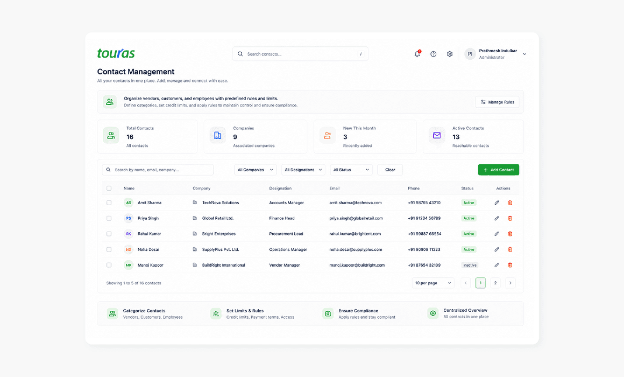Focus the Search contacts field
Screen dimensions: 624x377
click(x=300, y=54)
